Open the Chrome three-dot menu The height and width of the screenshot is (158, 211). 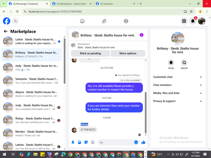point(207,11)
